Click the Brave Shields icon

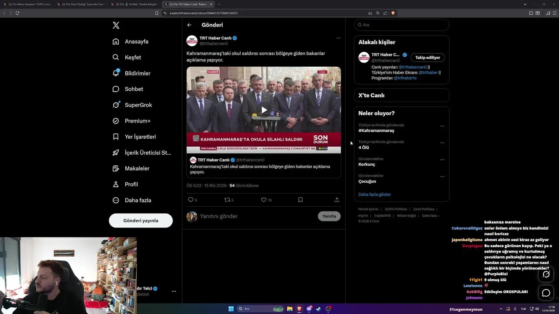(x=393, y=13)
